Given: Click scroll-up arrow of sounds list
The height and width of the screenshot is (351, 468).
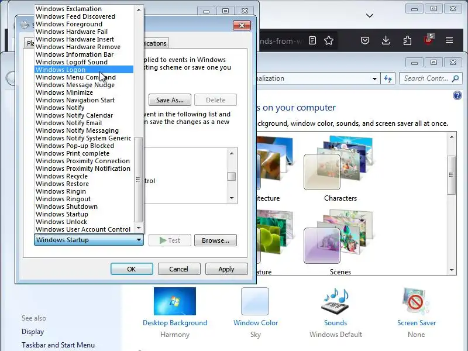Looking at the screenshot, I should tap(139, 9).
